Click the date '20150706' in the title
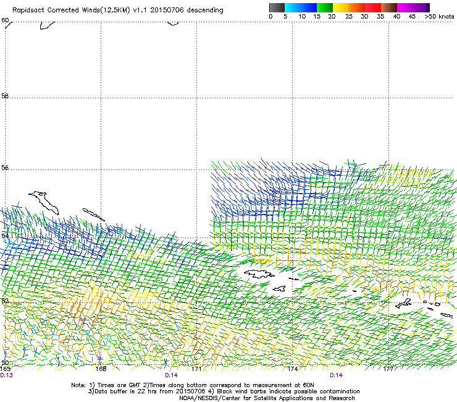457x402 pixels. (167, 10)
